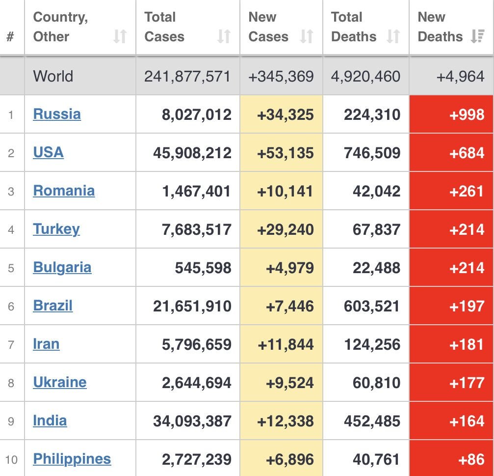Screen dimensions: 494x476
Task: Open the Bulgaria country link
Action: (x=62, y=267)
